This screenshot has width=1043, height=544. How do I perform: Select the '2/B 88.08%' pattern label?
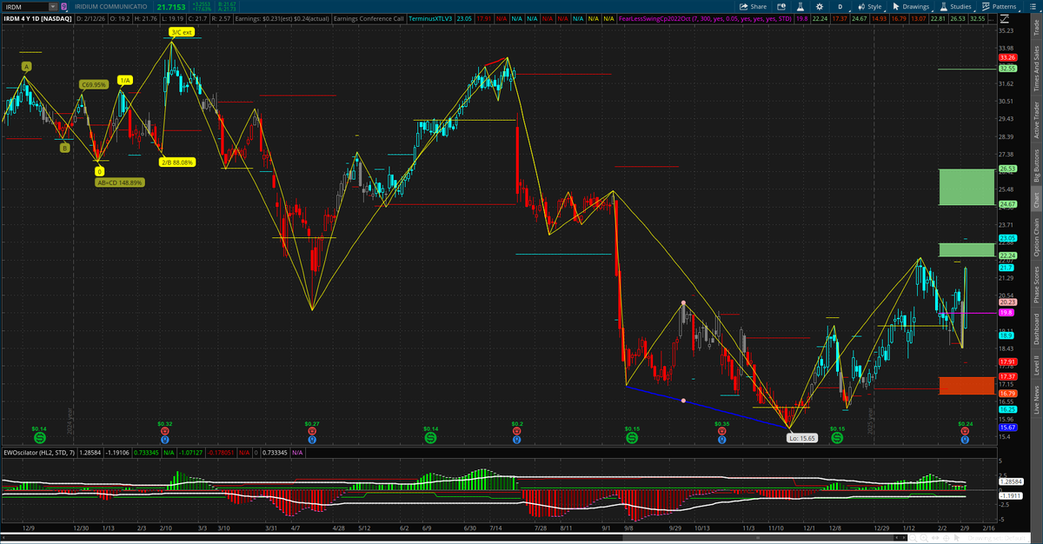(177, 162)
